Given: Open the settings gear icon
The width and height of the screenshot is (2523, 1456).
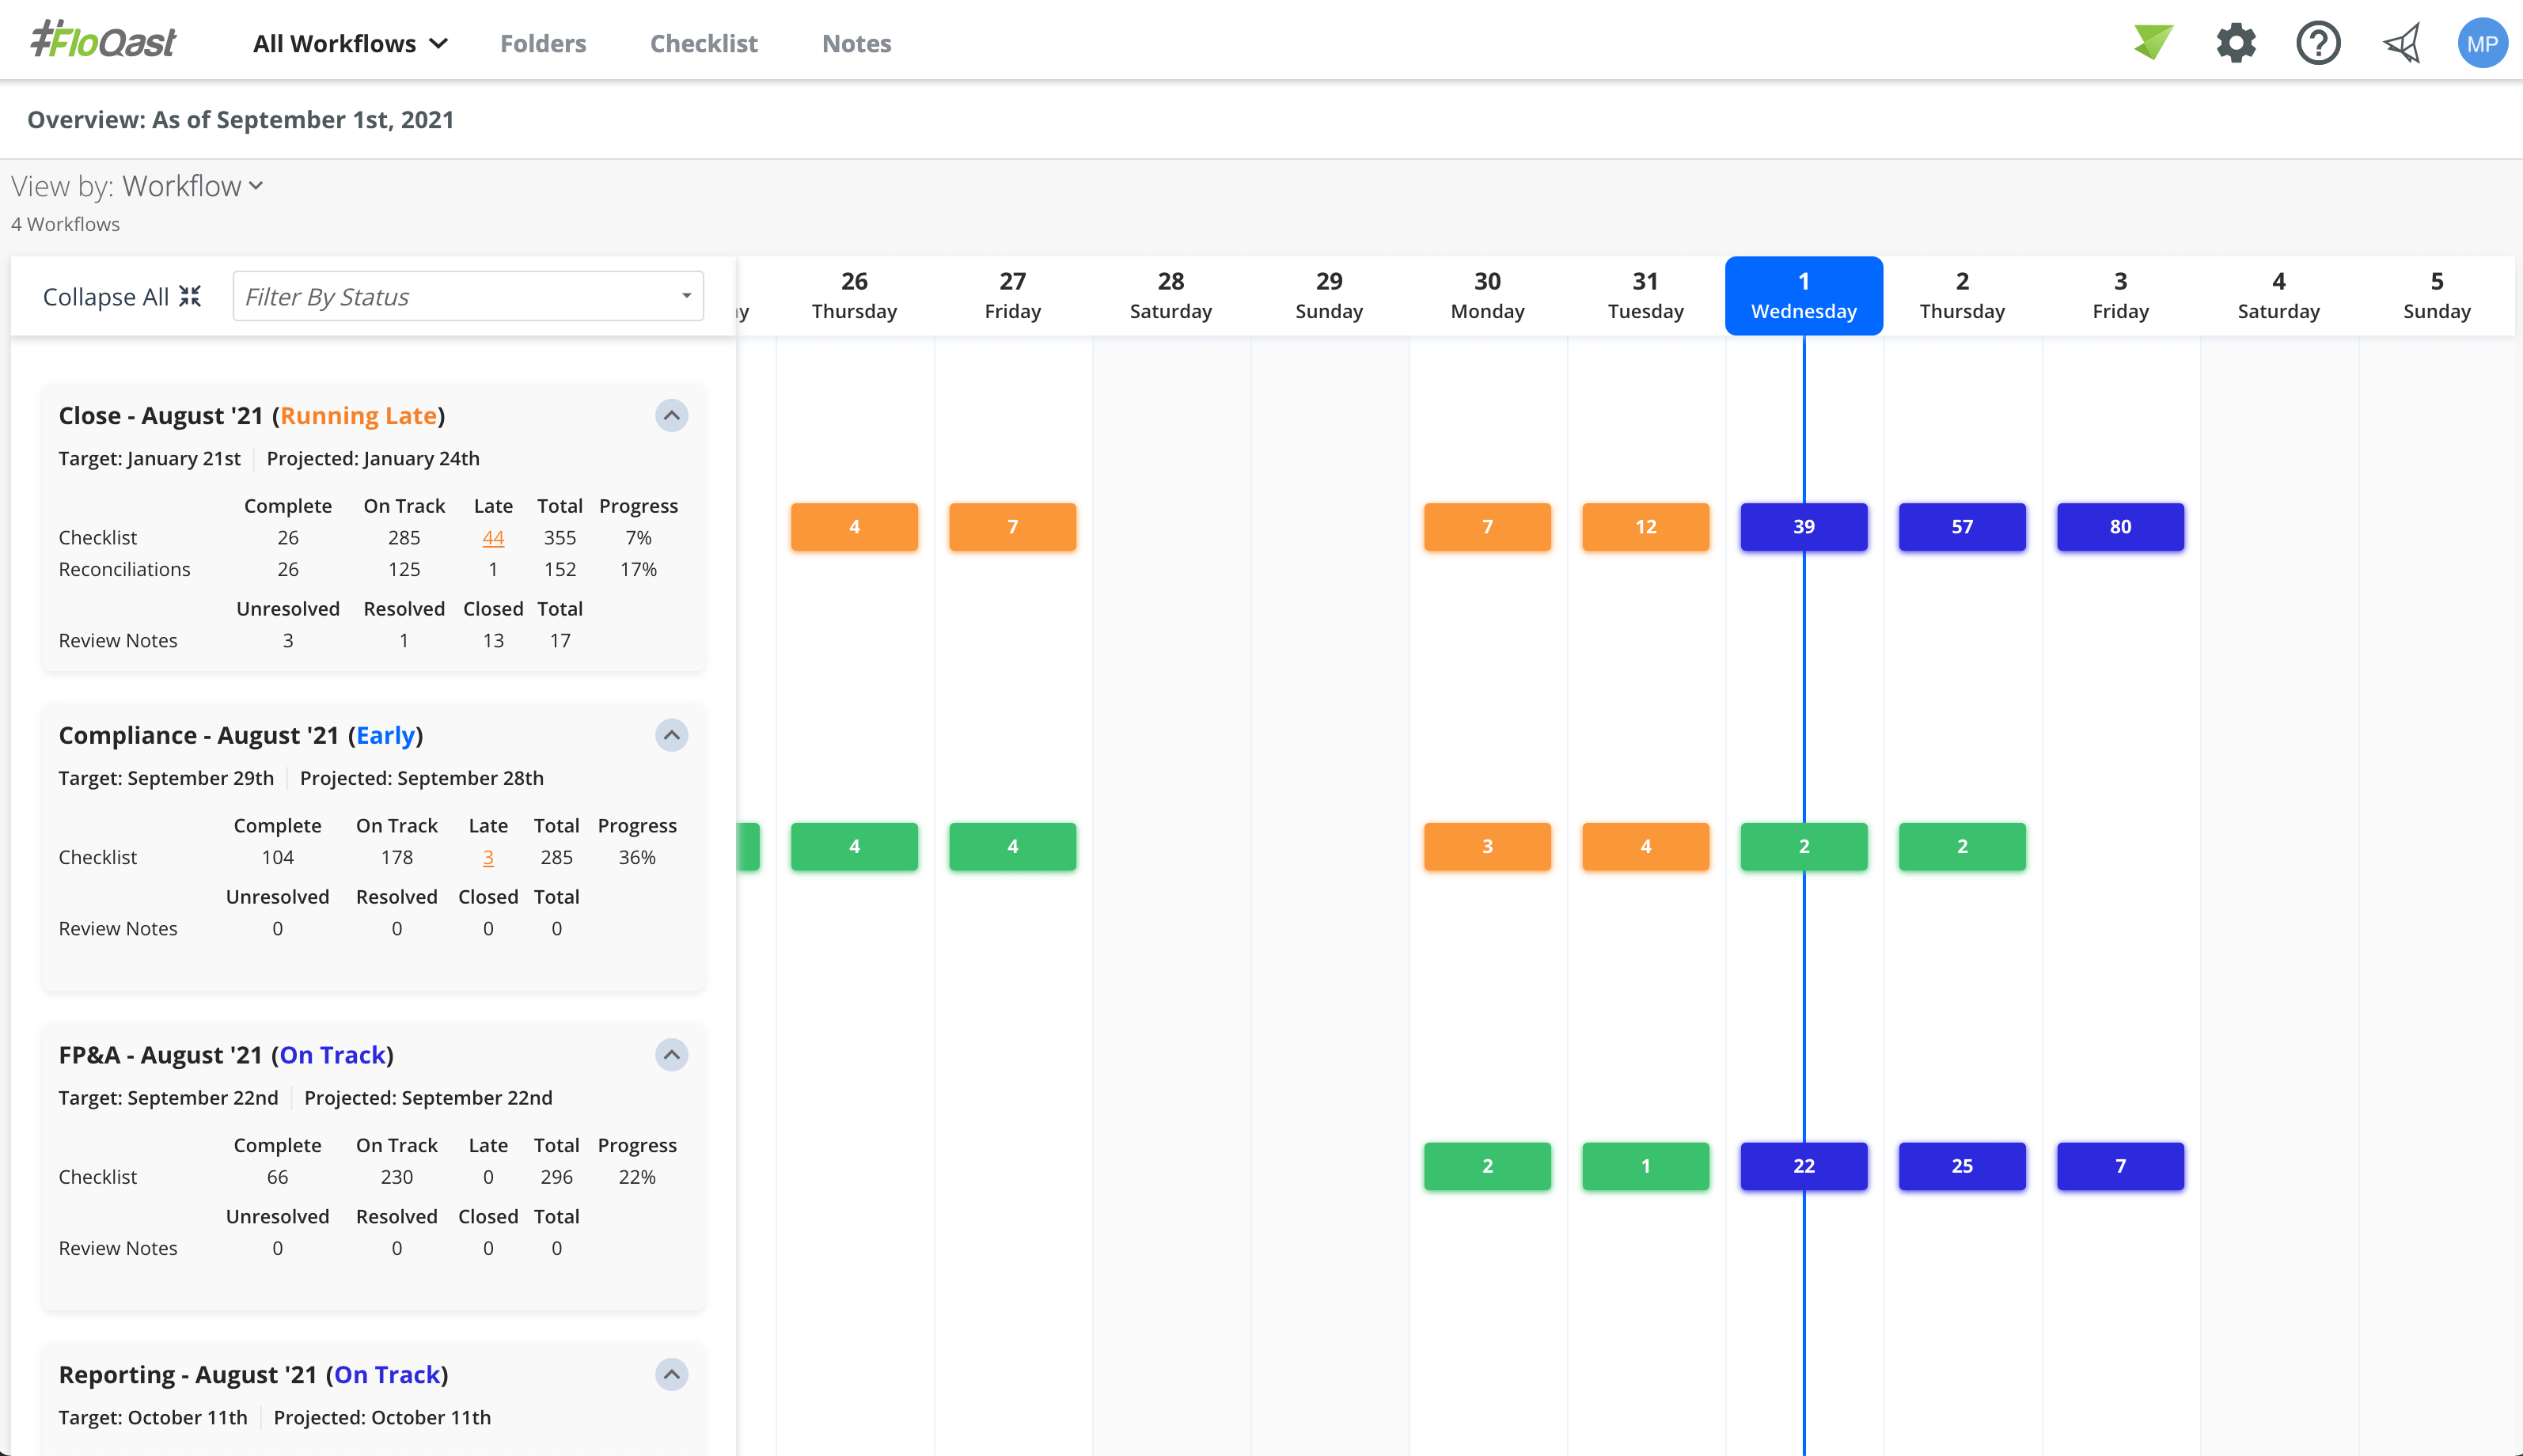Looking at the screenshot, I should pyautogui.click(x=2235, y=43).
